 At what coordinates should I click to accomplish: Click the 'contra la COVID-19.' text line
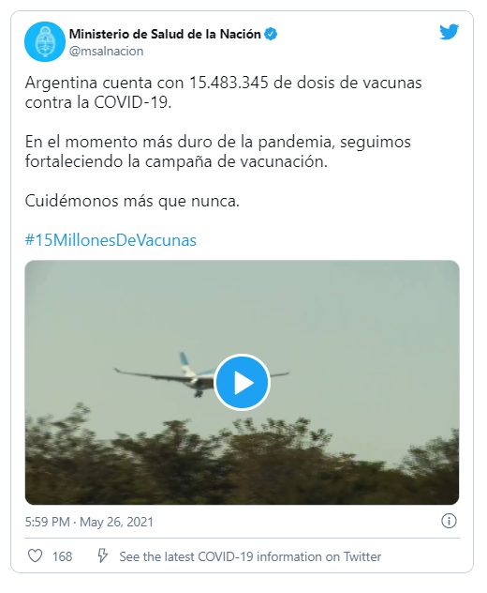pyautogui.click(x=98, y=102)
